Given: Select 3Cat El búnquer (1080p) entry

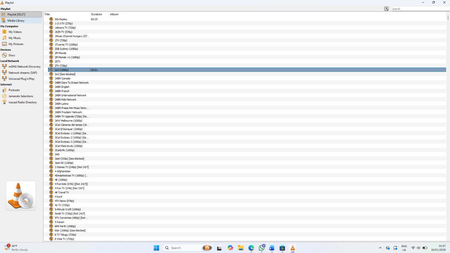Looking at the screenshot, I should (x=69, y=129).
